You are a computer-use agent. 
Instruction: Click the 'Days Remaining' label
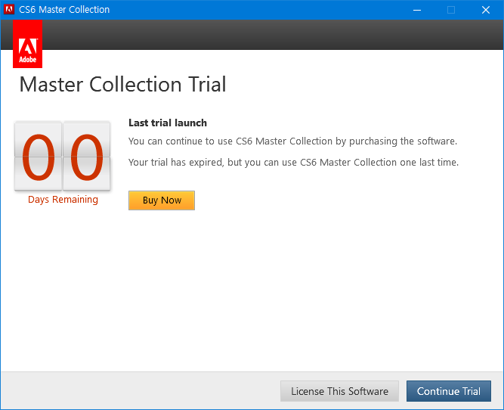[63, 200]
